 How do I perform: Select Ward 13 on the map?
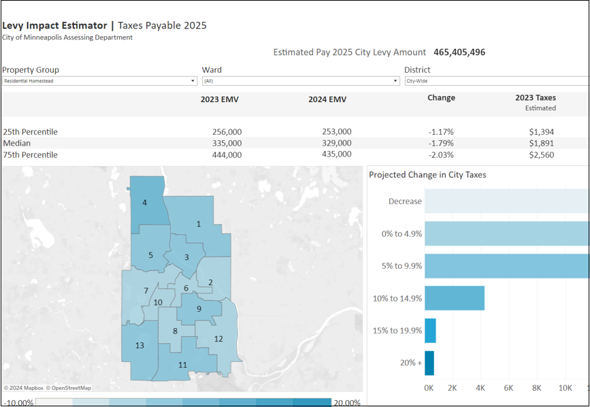click(140, 345)
